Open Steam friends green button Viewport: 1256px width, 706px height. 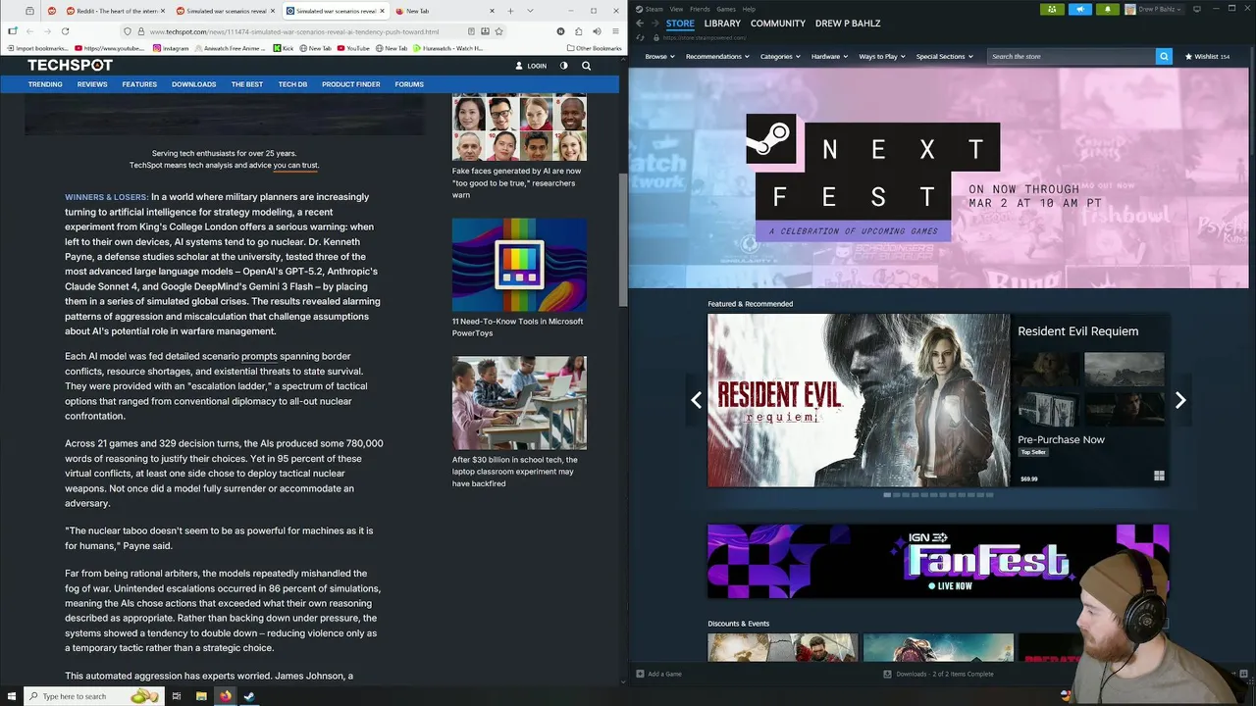tap(1052, 9)
